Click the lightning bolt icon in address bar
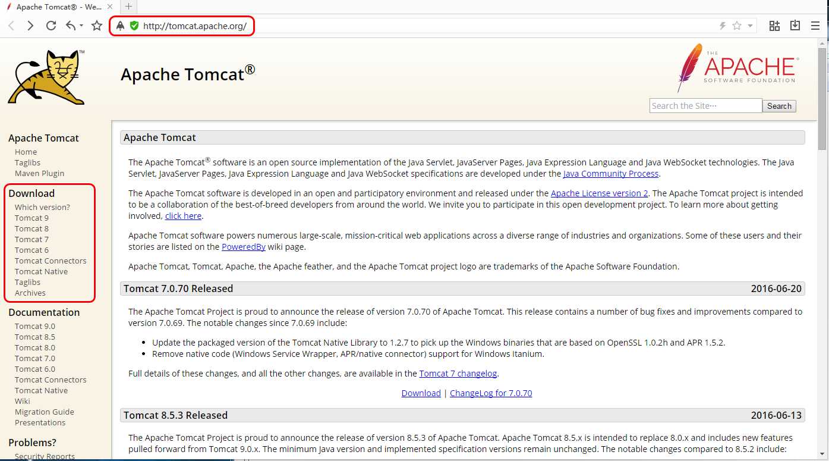829x461 pixels. [x=723, y=26]
